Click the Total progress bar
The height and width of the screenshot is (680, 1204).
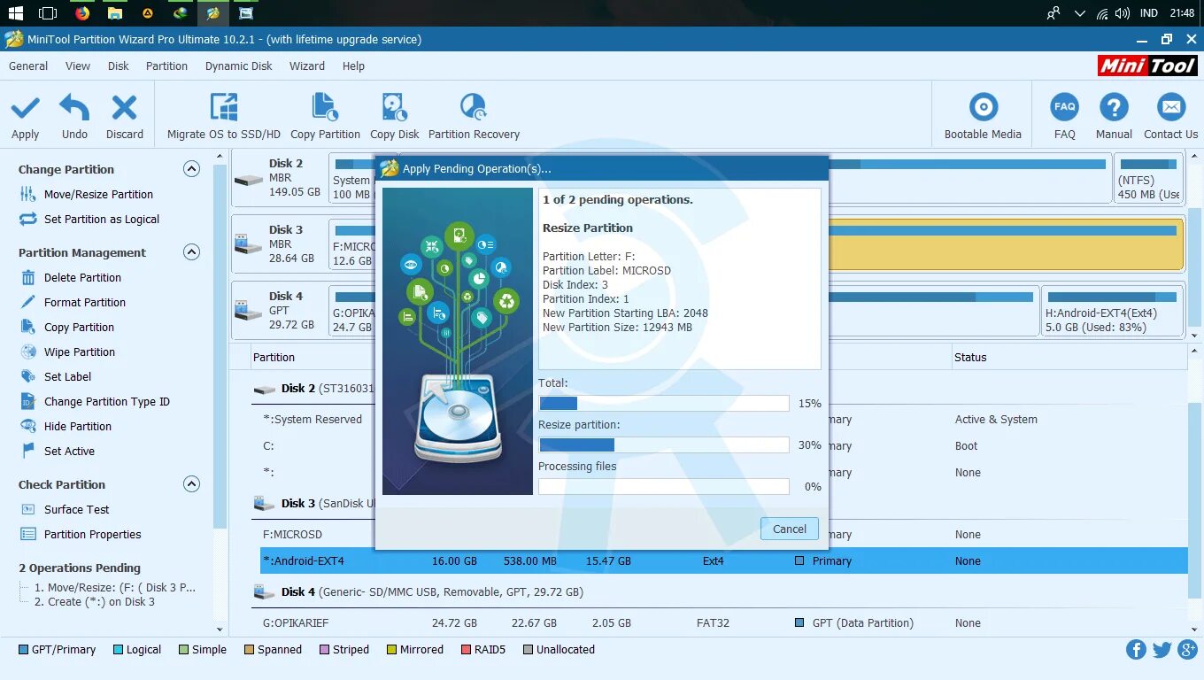point(664,403)
